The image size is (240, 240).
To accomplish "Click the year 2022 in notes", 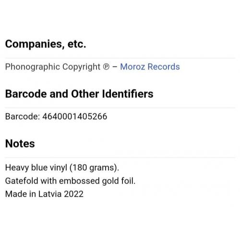I will [x=74, y=194].
